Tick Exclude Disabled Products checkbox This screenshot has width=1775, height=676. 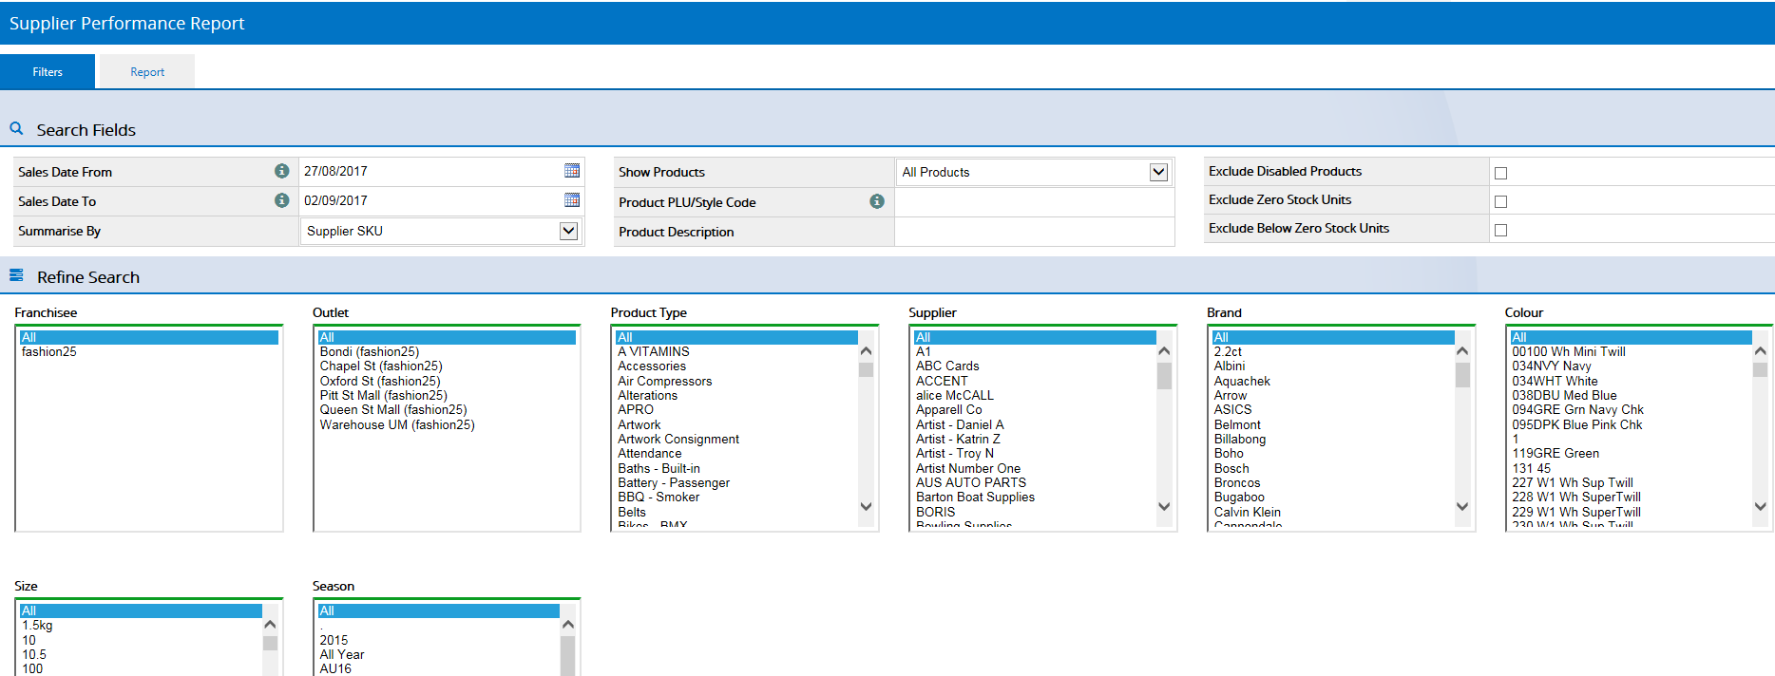click(1500, 173)
